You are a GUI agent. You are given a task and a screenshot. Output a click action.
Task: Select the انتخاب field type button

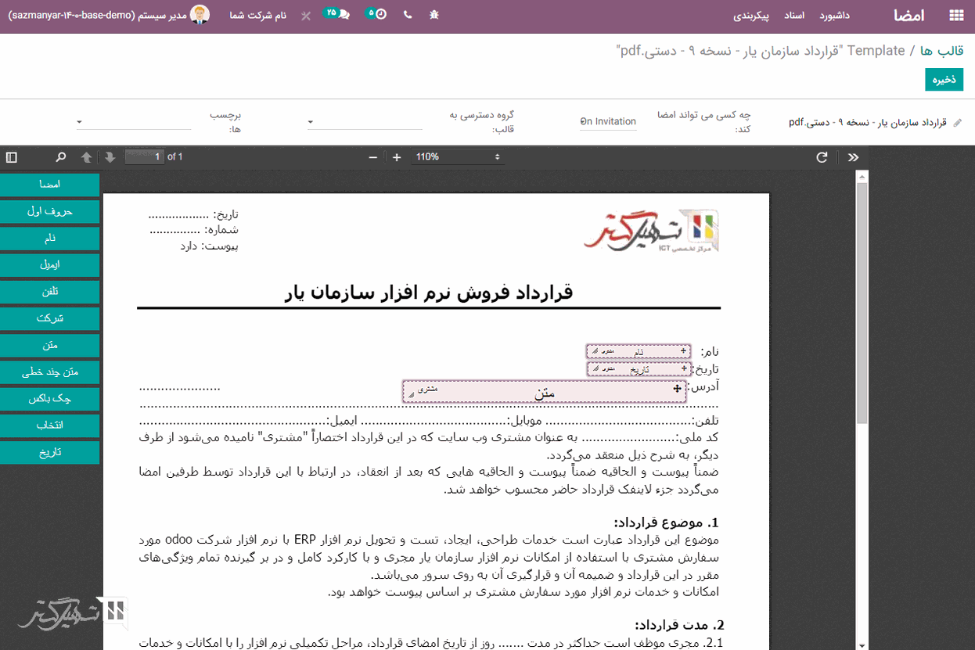(50, 426)
